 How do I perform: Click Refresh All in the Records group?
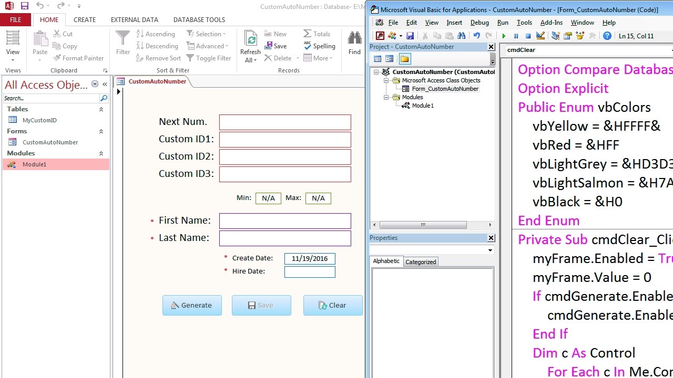250,47
